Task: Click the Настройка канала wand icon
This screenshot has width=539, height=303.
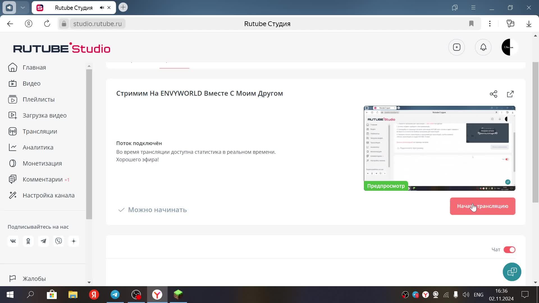Action: [13, 195]
